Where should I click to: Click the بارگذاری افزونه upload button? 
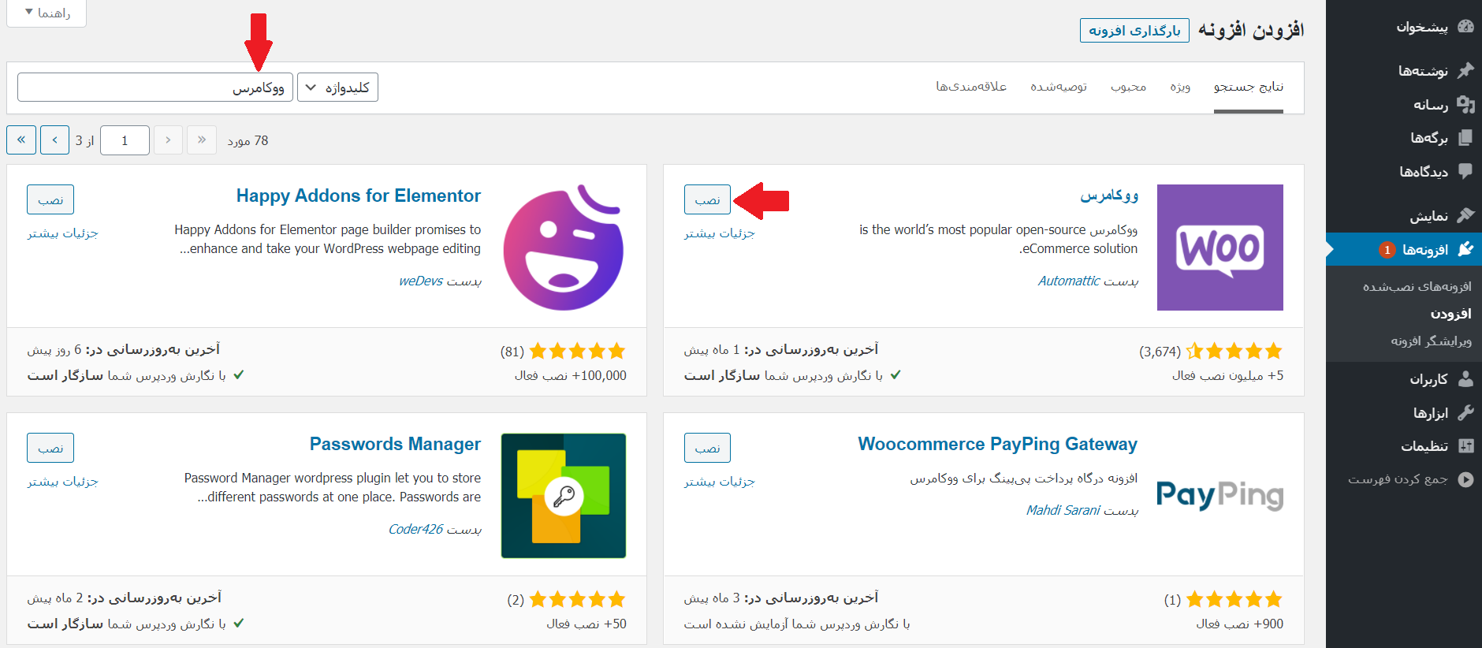[x=1134, y=31]
